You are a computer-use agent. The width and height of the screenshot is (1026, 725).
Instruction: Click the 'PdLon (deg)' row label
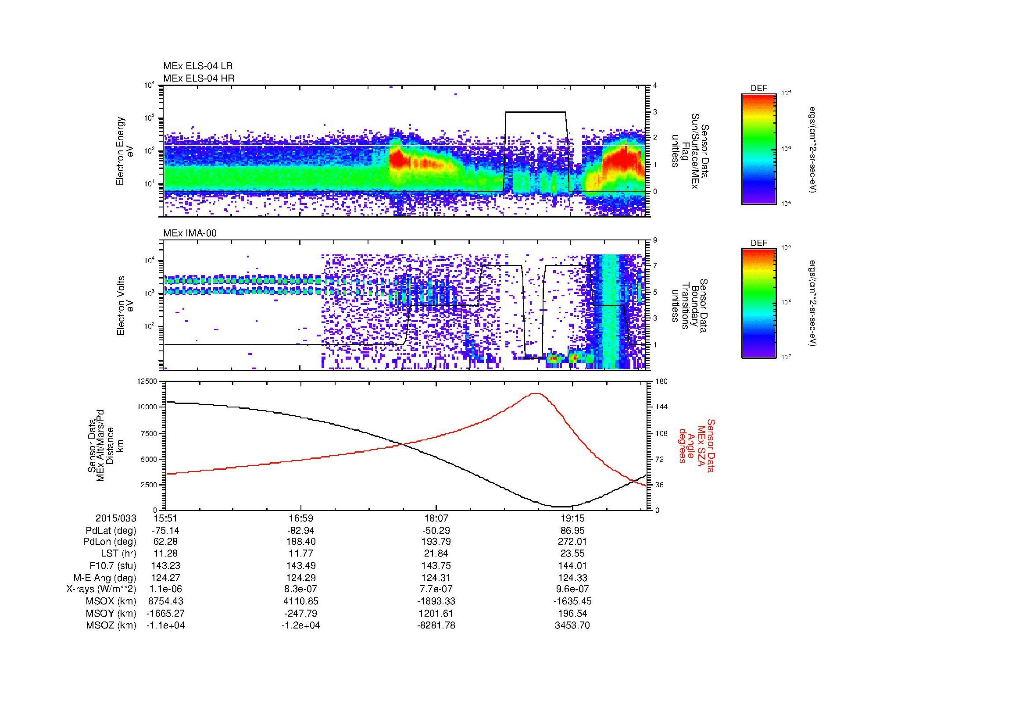pos(111,542)
